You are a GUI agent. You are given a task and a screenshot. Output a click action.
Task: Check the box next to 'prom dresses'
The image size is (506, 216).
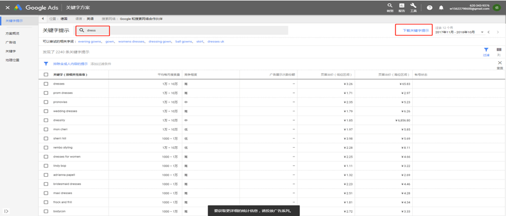point(46,93)
